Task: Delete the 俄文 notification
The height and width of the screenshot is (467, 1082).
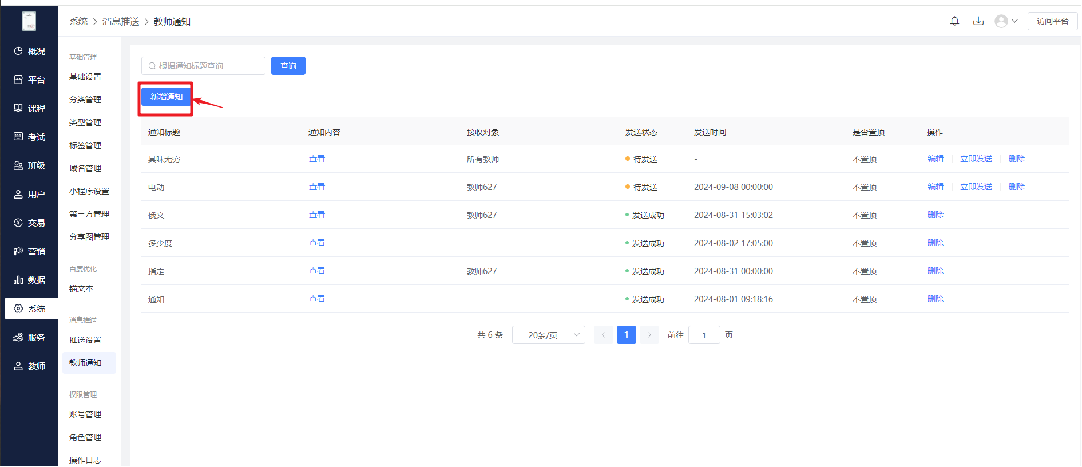Action: click(x=936, y=215)
